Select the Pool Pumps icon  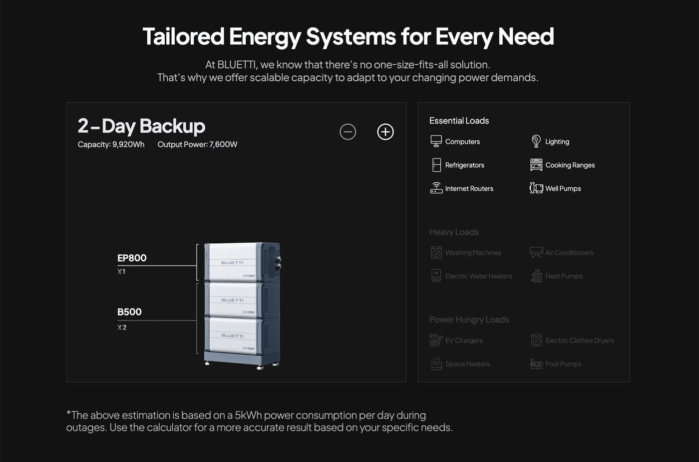(536, 364)
